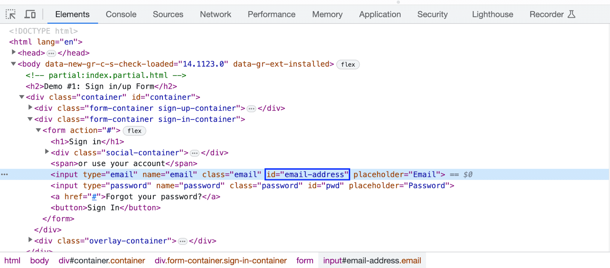Viewport: 610px width, 268px height.
Task: Click the id="pwd" attribute
Action: 326,186
